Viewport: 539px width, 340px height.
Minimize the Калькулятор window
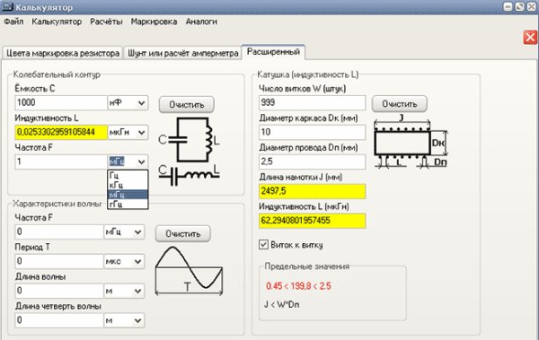[x=508, y=6]
